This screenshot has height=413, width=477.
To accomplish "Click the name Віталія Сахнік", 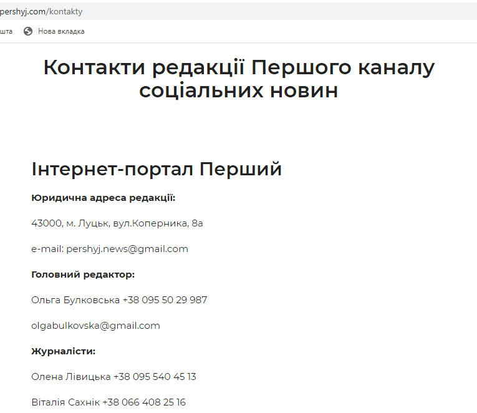I will pyautogui.click(x=65, y=402).
